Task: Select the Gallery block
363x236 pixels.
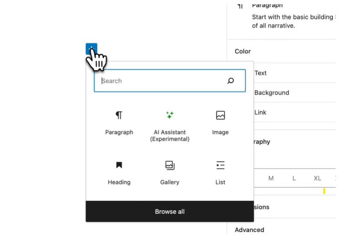Action: [x=170, y=172]
